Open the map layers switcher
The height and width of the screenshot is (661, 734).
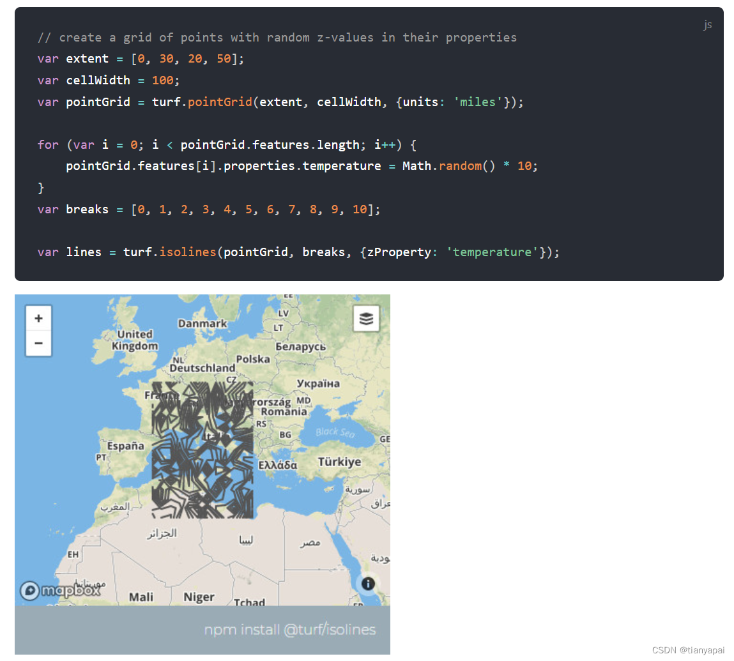tap(366, 318)
